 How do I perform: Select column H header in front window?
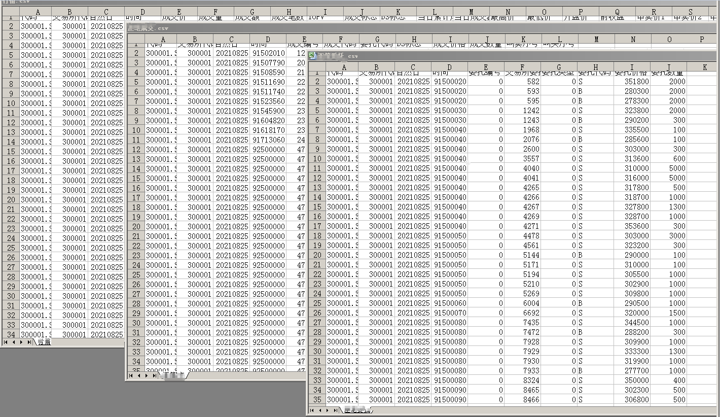(x=595, y=67)
